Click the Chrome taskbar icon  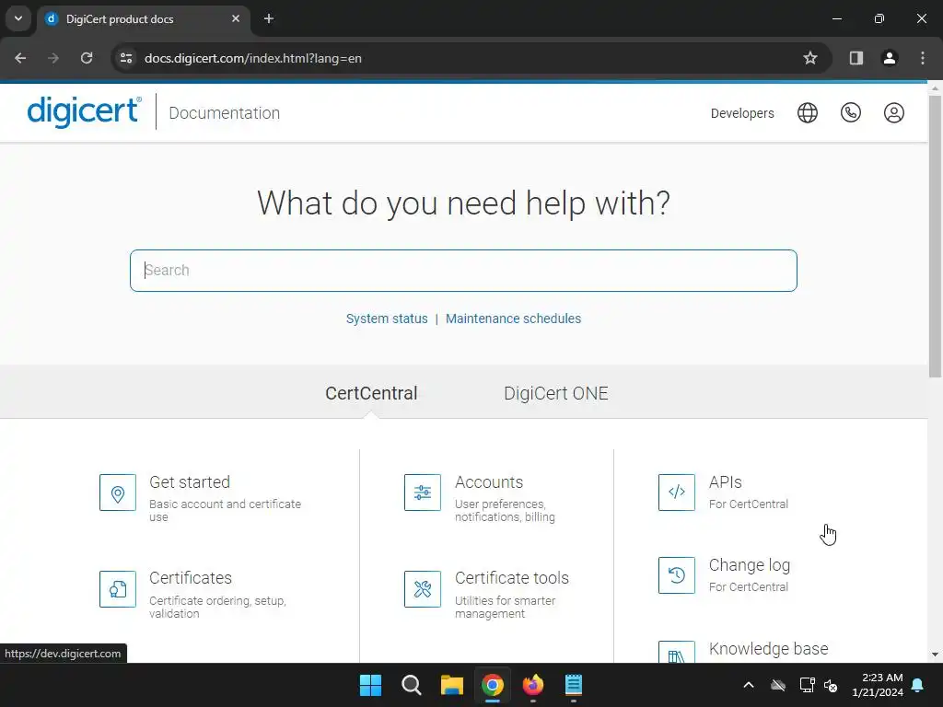(492, 685)
